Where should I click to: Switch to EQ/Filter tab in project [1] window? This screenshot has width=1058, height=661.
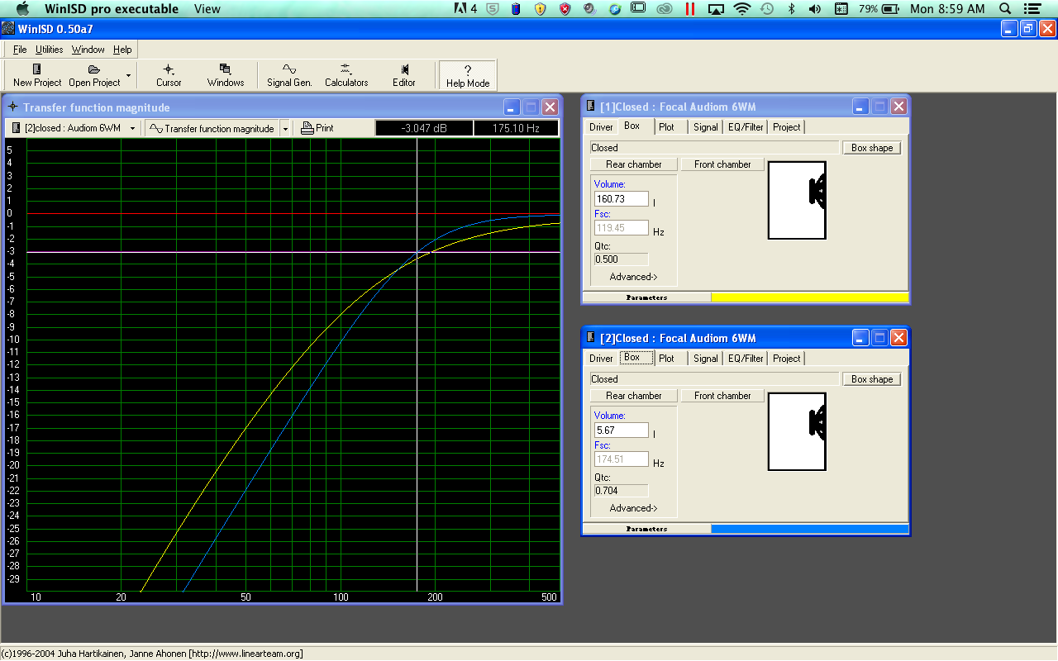tap(746, 126)
